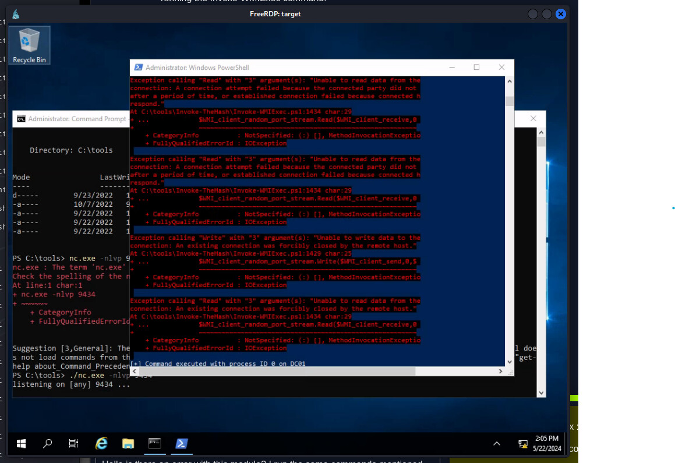Click the PowerShell horizontal scrollbar right arrow
675x463 pixels.
tap(500, 371)
